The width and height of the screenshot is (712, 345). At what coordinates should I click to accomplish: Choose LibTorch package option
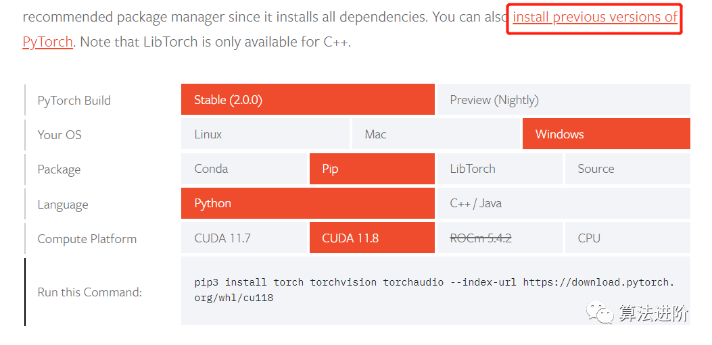(499, 169)
